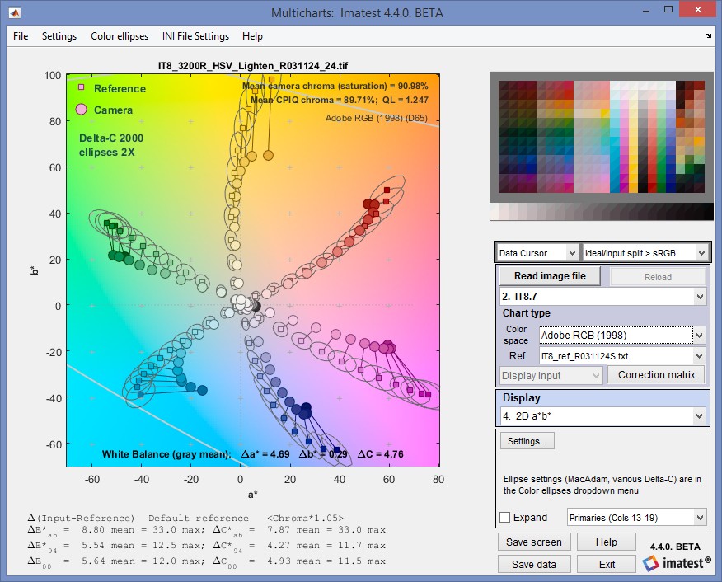The height and width of the screenshot is (582, 722).
Task: Click the menu overflow arrow at the top right
Action: point(708,36)
